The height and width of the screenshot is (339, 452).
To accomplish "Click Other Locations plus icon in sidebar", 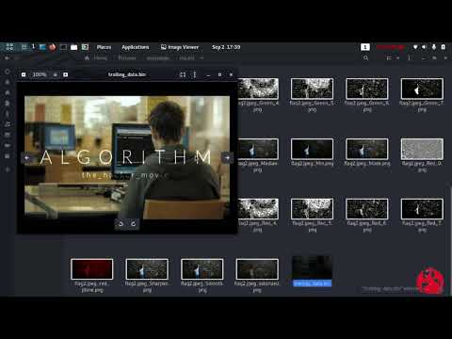I will (x=8, y=169).
